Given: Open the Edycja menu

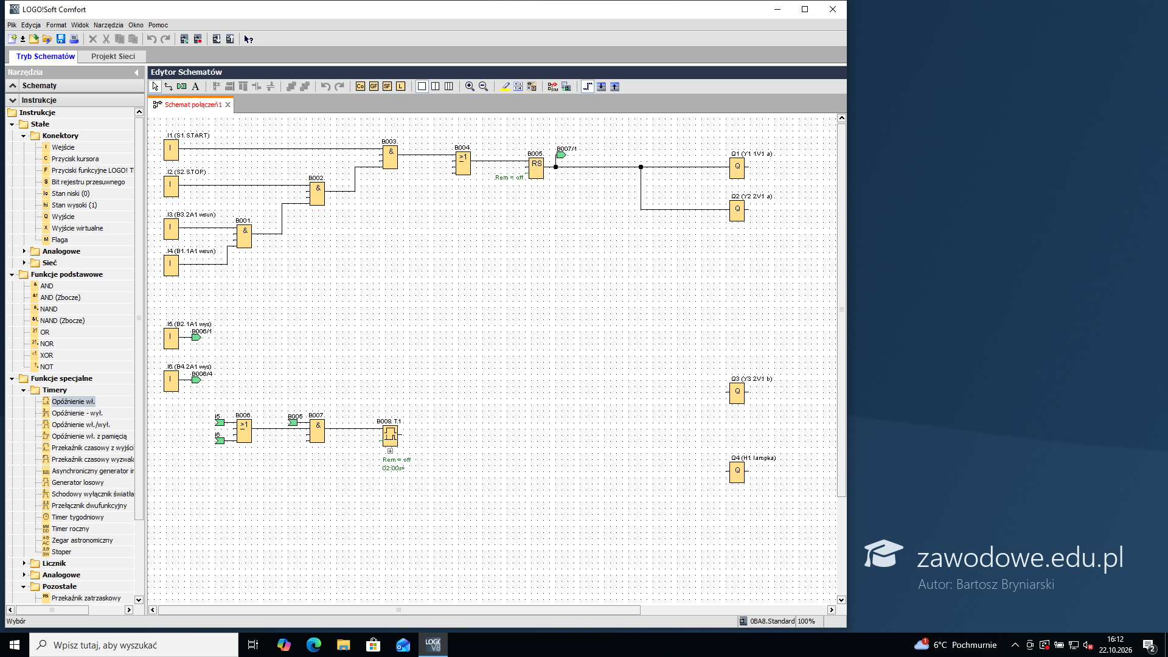Looking at the screenshot, I should [31, 25].
